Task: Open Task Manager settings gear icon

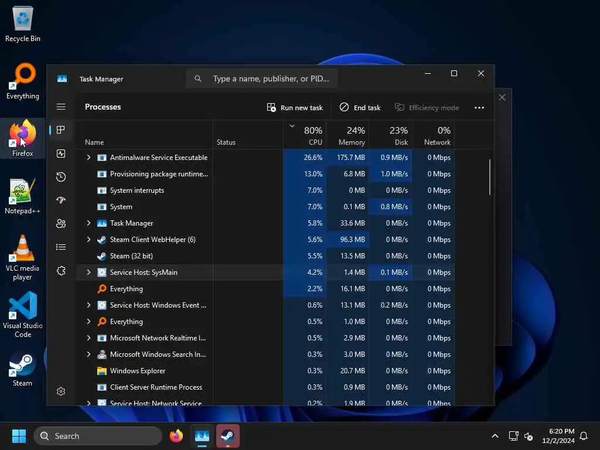Action: point(61,391)
